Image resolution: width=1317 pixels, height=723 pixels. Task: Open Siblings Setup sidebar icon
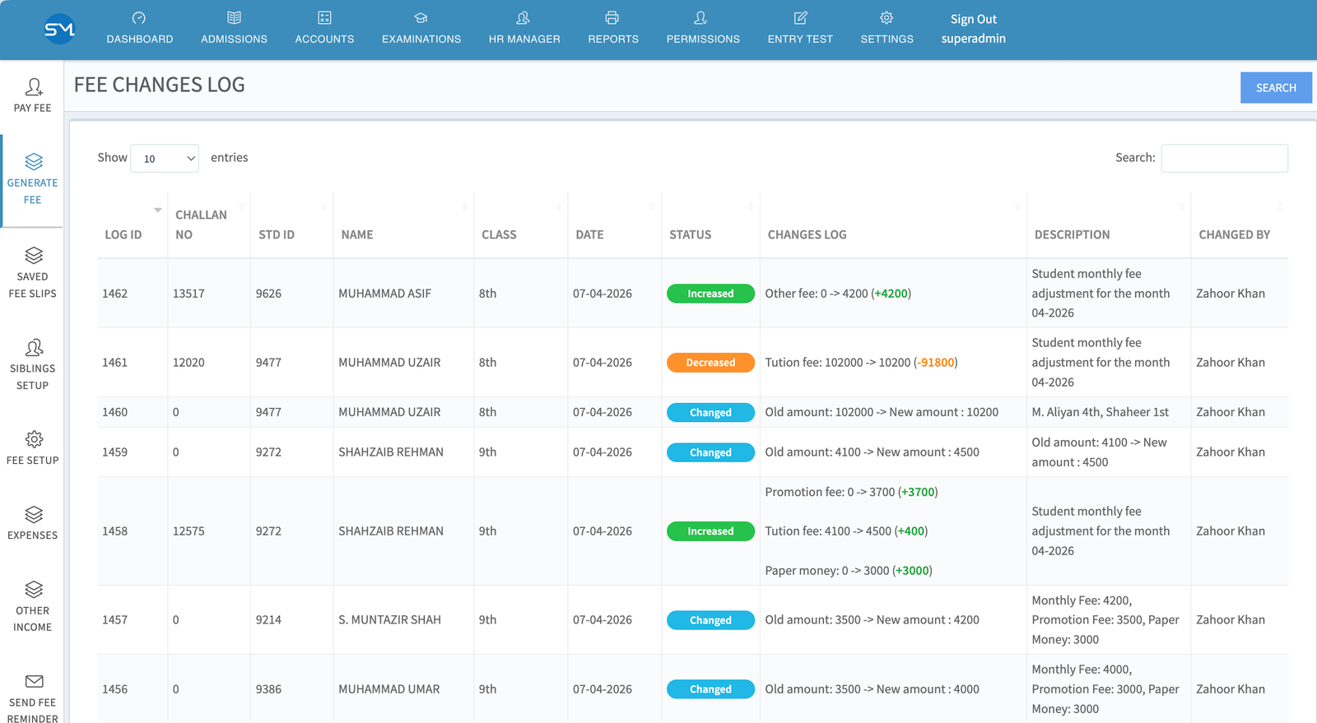coord(33,348)
